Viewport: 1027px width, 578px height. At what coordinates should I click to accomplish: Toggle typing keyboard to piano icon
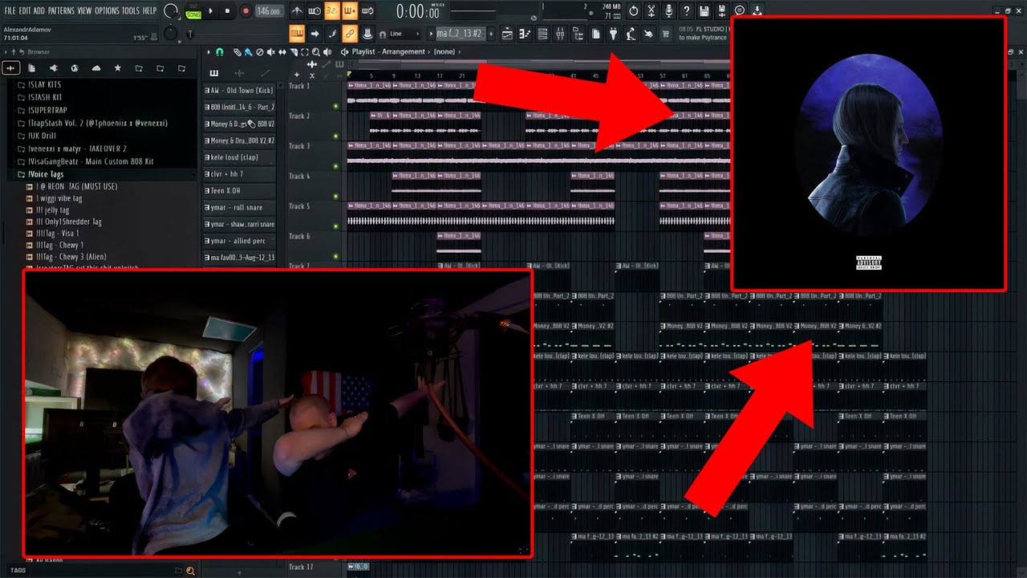(x=297, y=34)
